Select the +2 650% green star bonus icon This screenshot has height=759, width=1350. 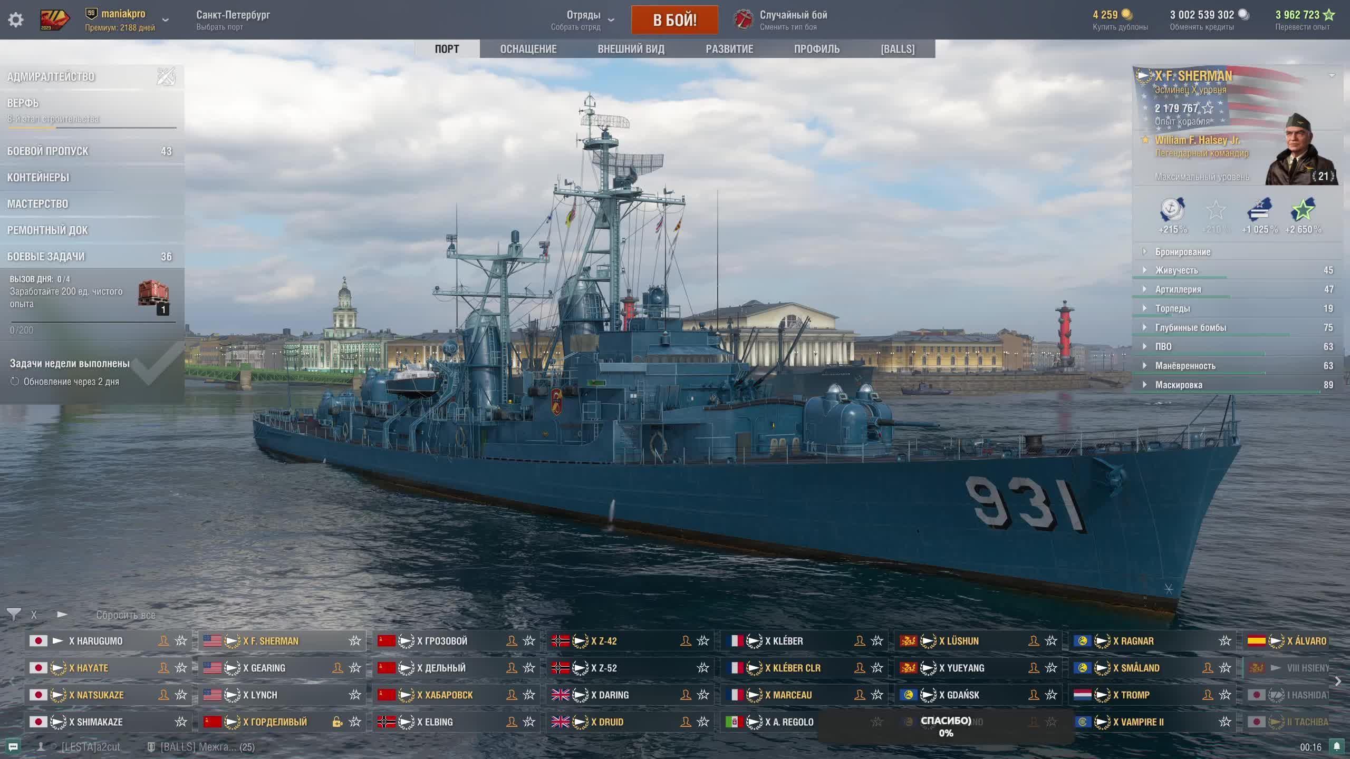[x=1303, y=211]
